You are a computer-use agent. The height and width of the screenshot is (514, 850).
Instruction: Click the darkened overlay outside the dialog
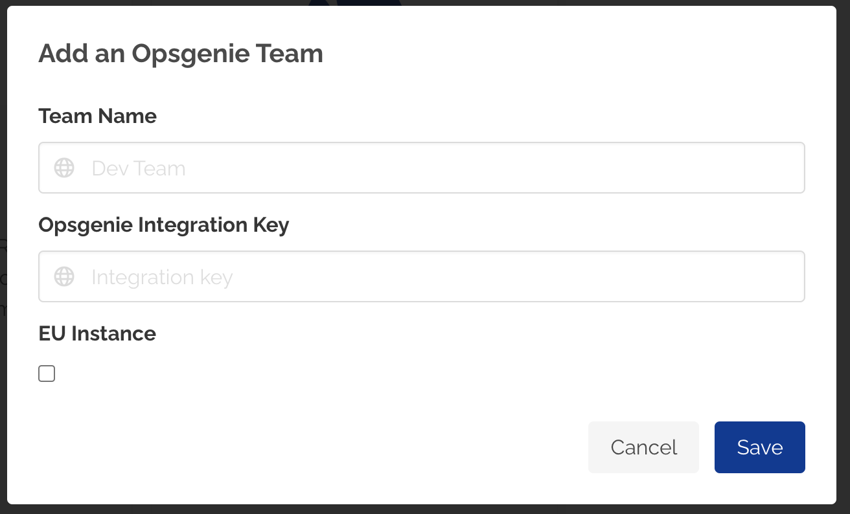click(425, 510)
